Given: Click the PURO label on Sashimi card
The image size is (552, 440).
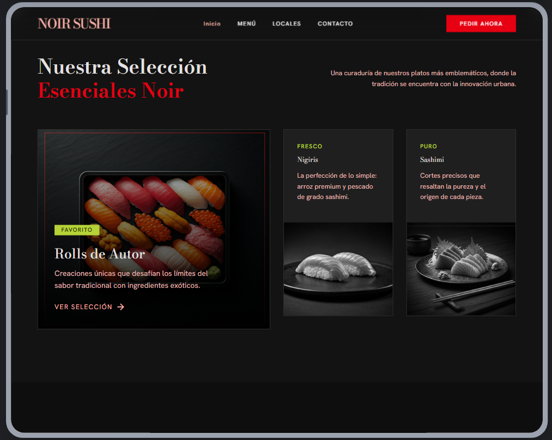Looking at the screenshot, I should click(x=428, y=146).
